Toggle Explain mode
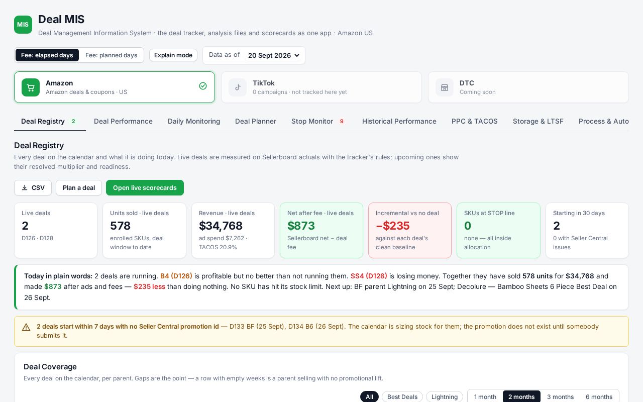The image size is (643, 402). pyautogui.click(x=173, y=55)
